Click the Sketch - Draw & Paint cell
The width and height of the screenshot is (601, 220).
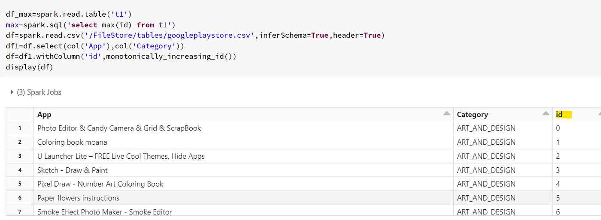[x=244, y=170]
